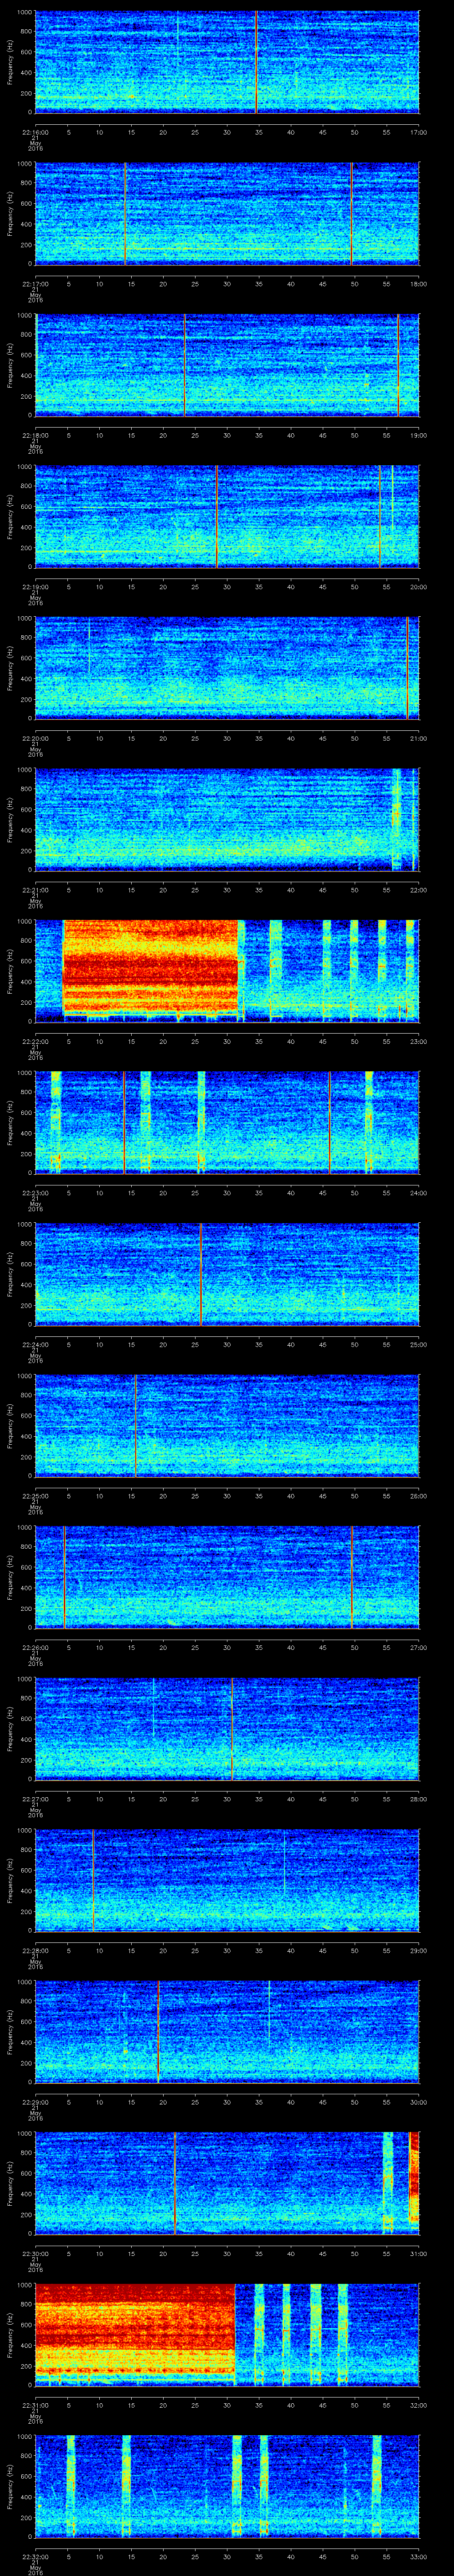Click the 22:16:00 start time label
The image size is (454, 2576).
(x=36, y=132)
